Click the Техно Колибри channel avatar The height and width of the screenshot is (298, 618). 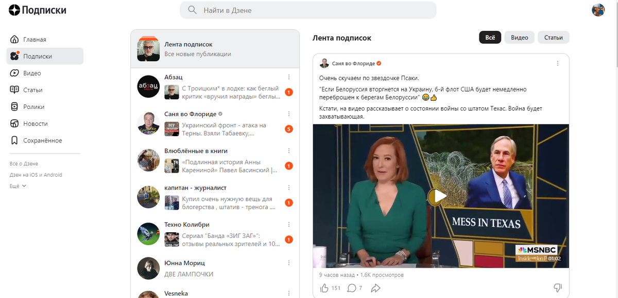pos(148,234)
